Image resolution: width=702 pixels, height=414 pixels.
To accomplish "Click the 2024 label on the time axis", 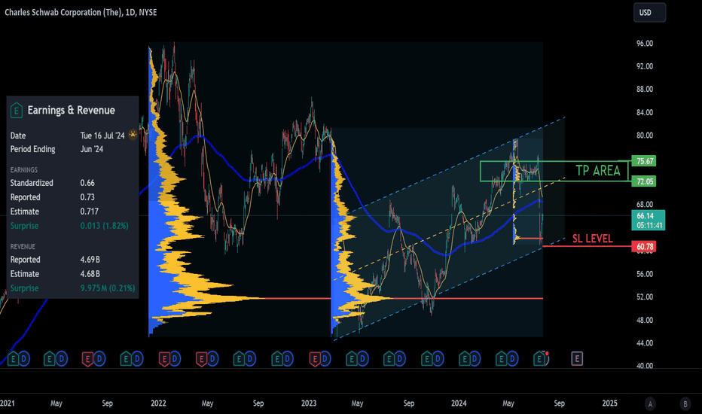I will 459,403.
